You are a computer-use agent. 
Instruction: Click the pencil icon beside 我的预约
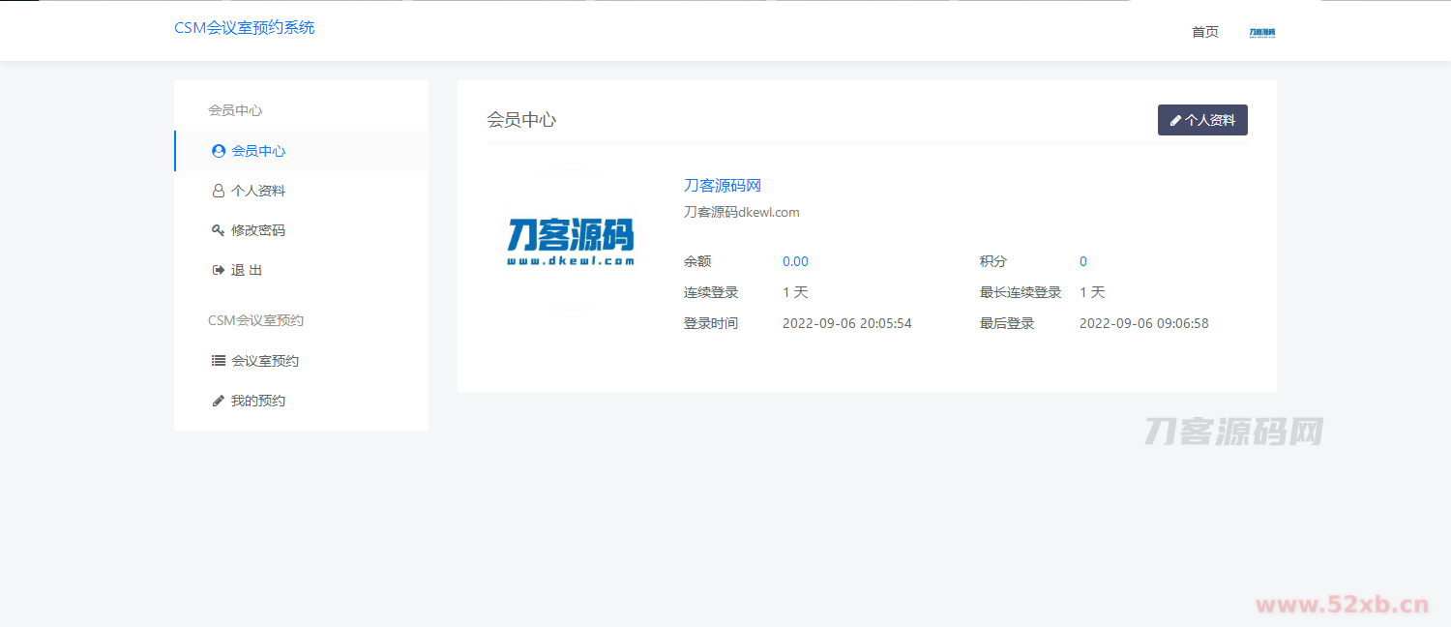(219, 401)
